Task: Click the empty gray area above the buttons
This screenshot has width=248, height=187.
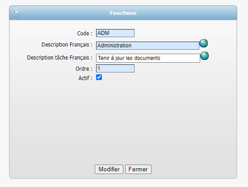Action: pos(123,122)
